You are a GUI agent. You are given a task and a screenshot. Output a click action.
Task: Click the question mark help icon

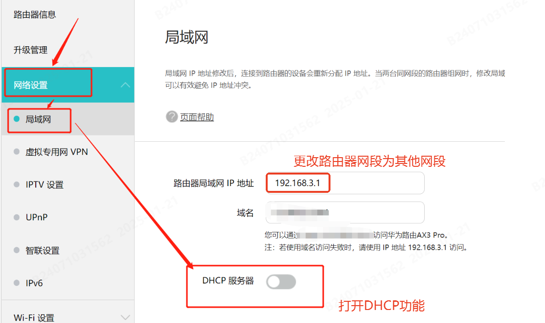[x=172, y=117]
